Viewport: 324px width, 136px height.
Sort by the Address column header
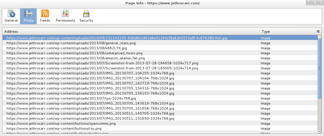pyautogui.click(x=131, y=31)
